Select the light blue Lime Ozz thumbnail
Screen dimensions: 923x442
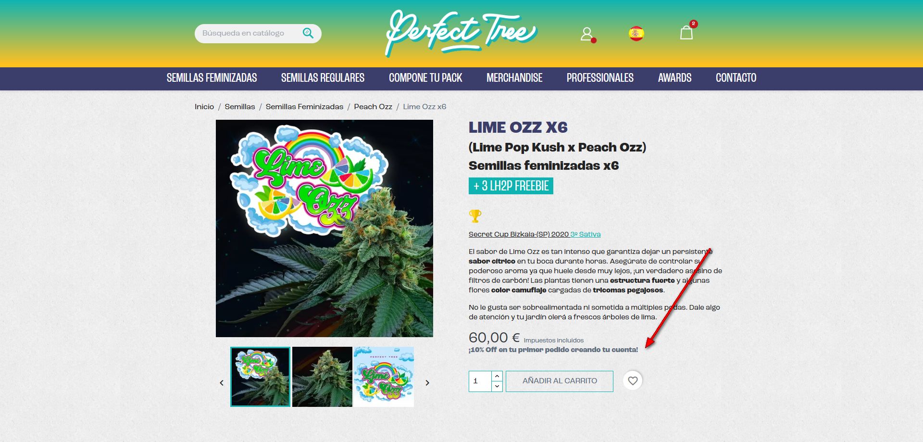tap(384, 377)
